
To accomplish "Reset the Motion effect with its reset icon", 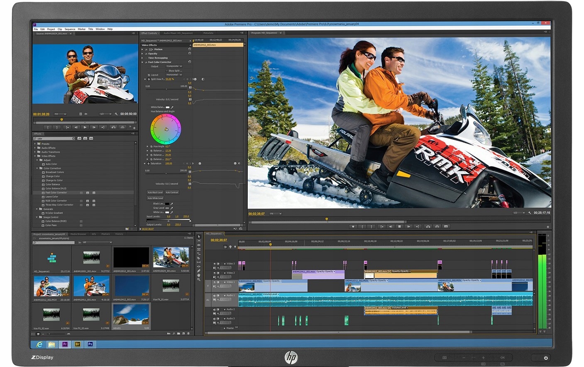I will click(190, 49).
